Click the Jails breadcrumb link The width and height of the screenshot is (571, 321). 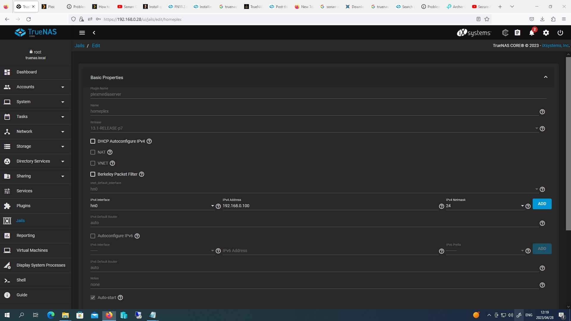pos(79,45)
